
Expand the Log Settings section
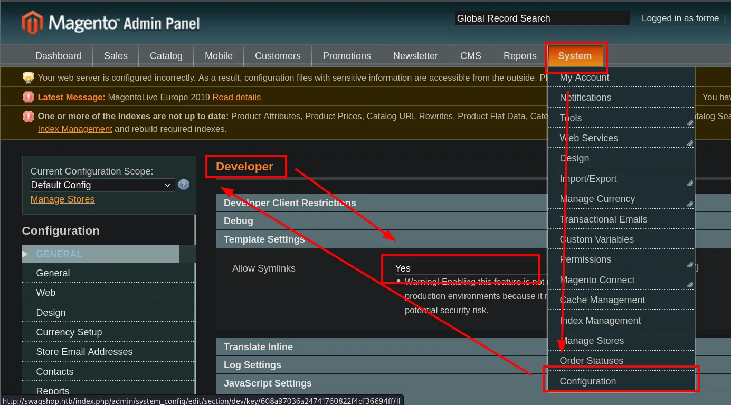382,365
